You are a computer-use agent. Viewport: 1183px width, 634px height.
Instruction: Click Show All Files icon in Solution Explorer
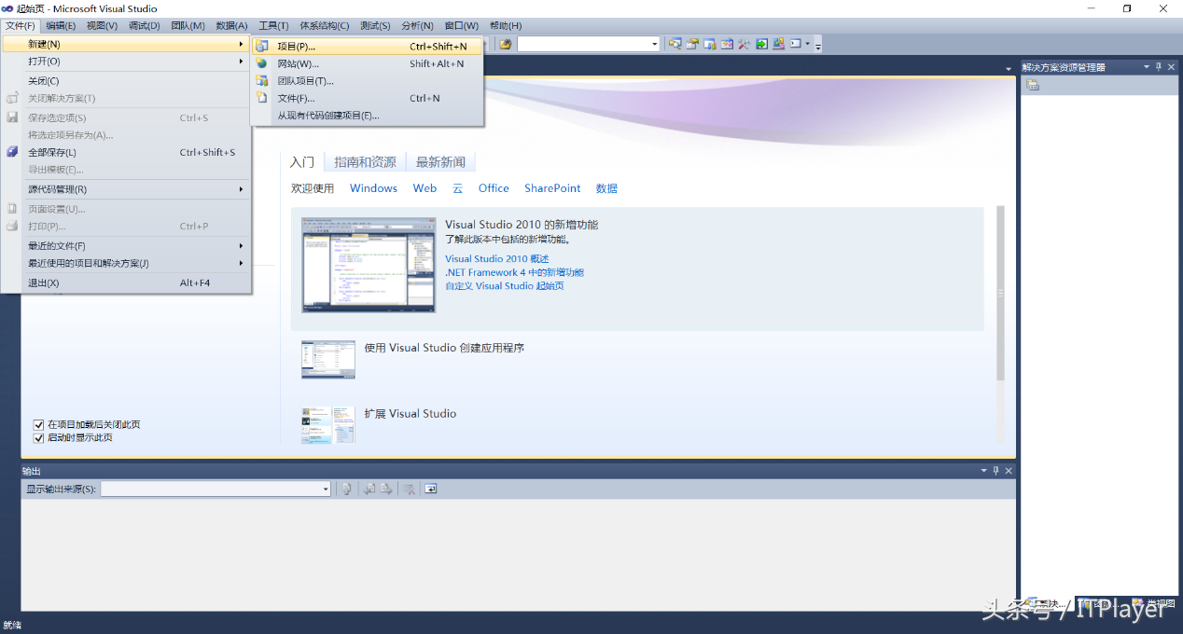[1033, 85]
